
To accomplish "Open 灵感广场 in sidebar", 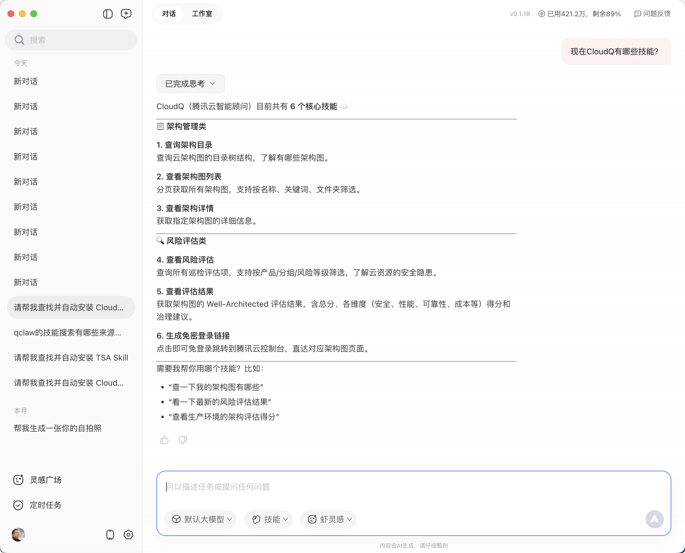I will pyautogui.click(x=45, y=480).
